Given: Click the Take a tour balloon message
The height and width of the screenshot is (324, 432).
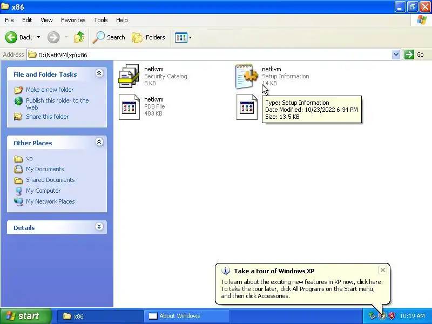Looking at the screenshot, I should click(302, 289).
